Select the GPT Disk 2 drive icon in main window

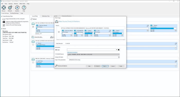click(33, 42)
